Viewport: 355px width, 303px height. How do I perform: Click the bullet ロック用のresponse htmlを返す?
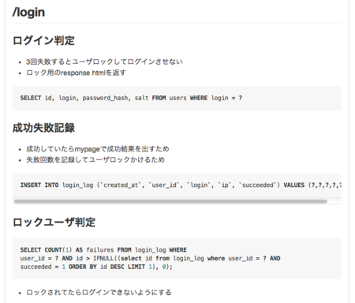76,73
